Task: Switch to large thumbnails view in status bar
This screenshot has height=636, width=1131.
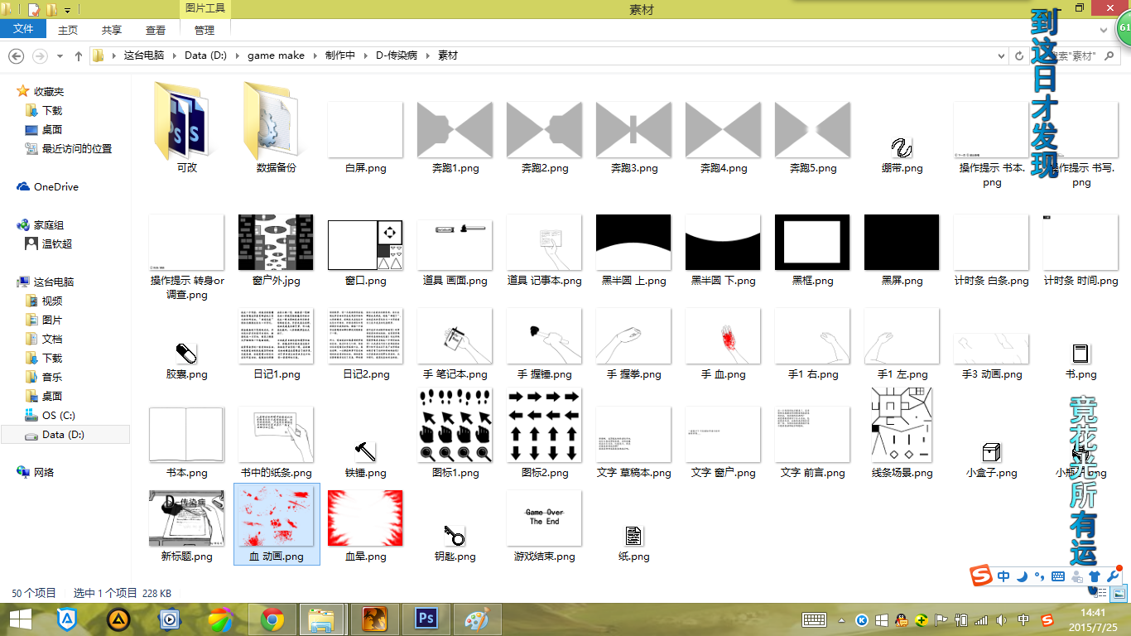Action: [x=1119, y=593]
